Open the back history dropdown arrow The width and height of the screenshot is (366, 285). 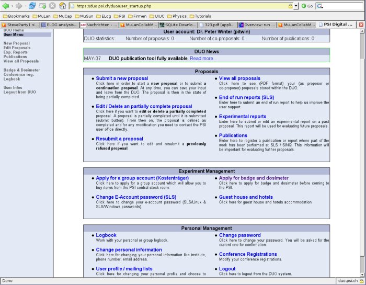(x=12, y=6)
